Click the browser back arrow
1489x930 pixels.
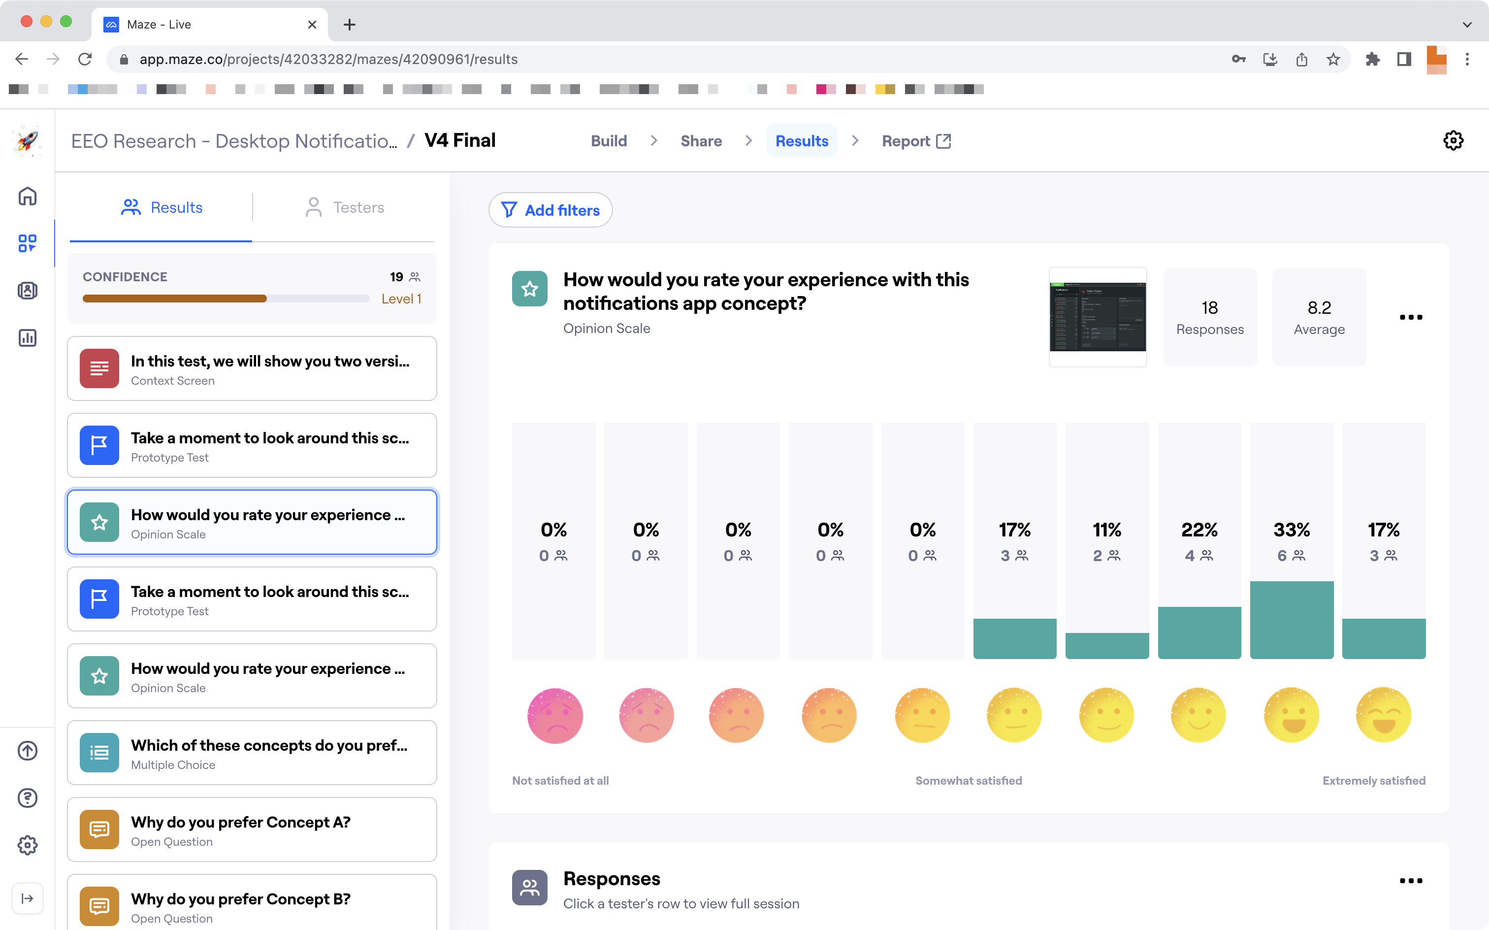point(22,59)
